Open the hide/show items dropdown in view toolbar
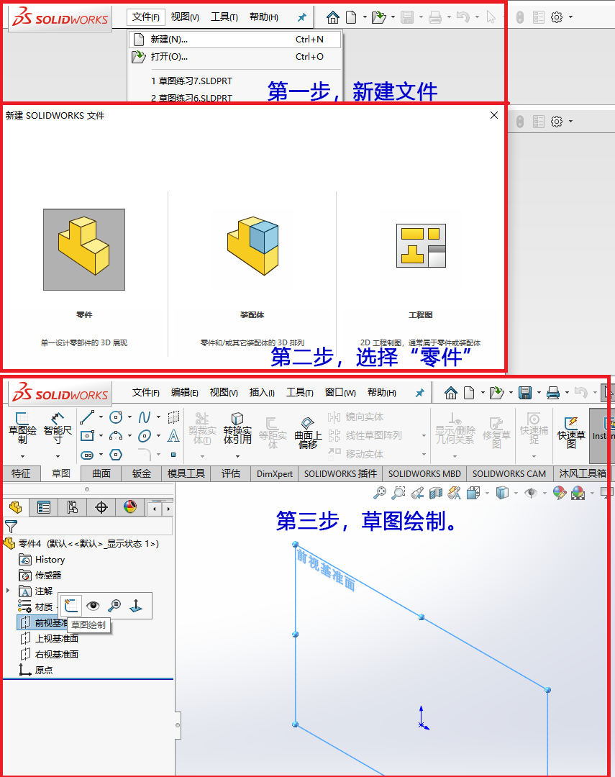Image resolution: width=615 pixels, height=777 pixels. click(x=544, y=493)
